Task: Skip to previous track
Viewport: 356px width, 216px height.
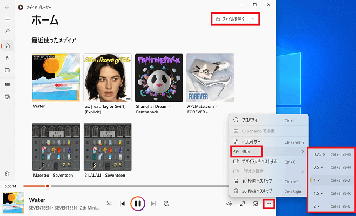Action: coord(122,204)
